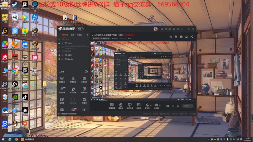Open the 主播任务 tool
253x142 pixels.
84,80
